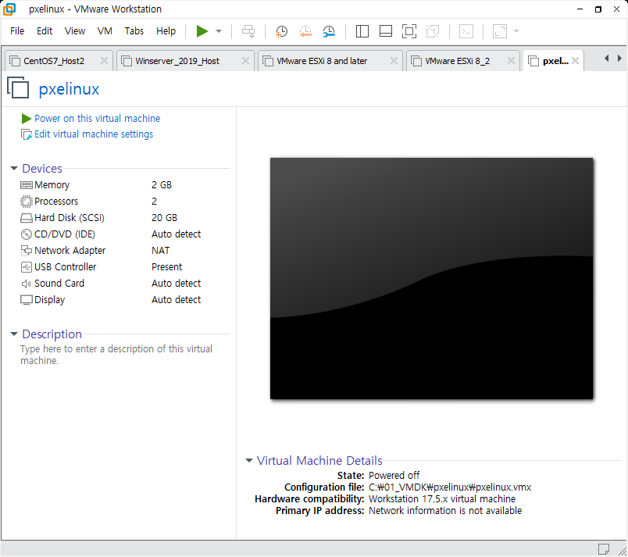Image resolution: width=628 pixels, height=557 pixels.
Task: Click the Processors CPU icon
Action: point(26,202)
